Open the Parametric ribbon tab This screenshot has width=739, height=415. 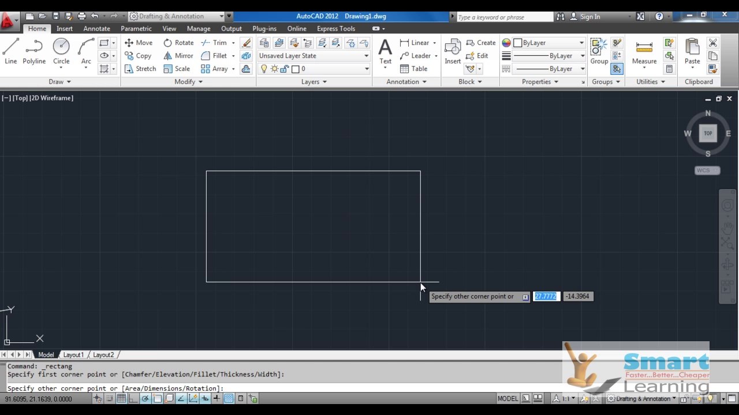[136, 28]
